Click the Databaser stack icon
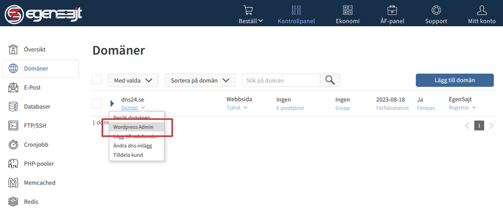This screenshot has width=503, height=216. pos(13,107)
